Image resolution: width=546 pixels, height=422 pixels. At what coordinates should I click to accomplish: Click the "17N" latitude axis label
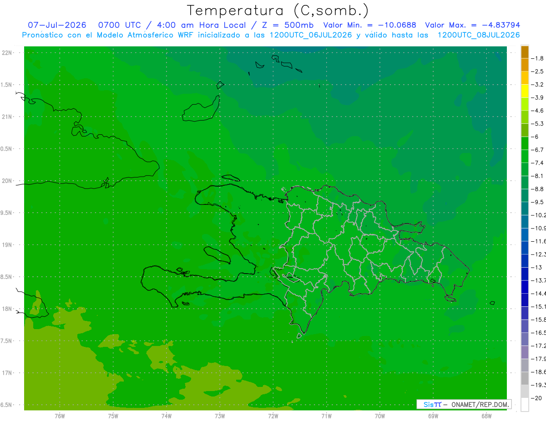pos(8,373)
